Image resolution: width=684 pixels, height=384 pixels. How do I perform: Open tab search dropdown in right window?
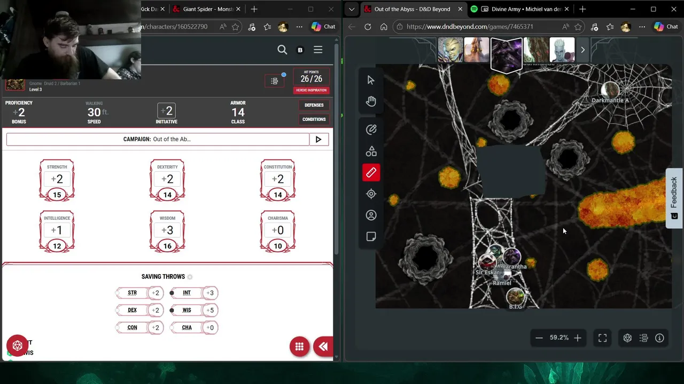click(351, 9)
